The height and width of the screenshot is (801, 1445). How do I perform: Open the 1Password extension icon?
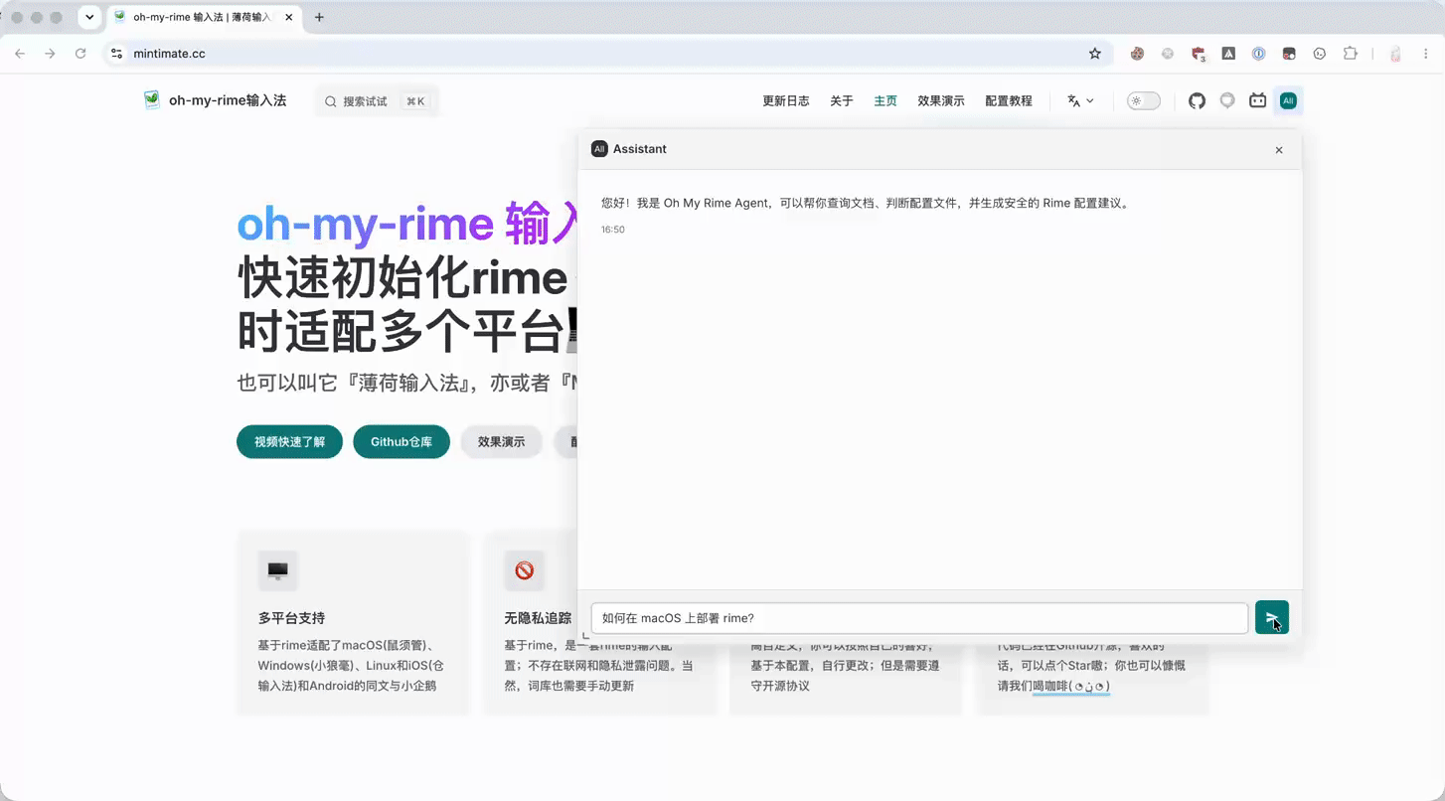[1258, 54]
